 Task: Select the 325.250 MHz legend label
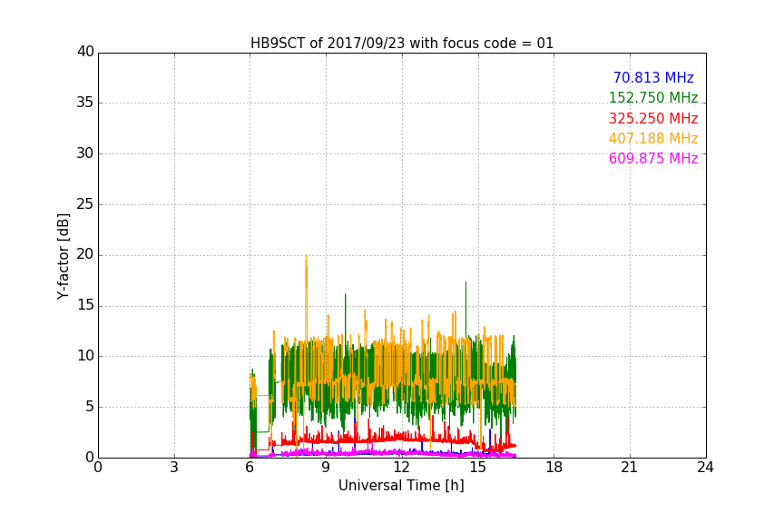(653, 119)
